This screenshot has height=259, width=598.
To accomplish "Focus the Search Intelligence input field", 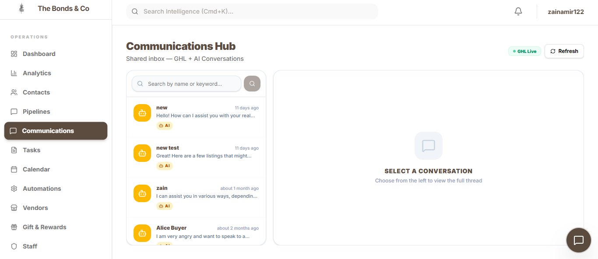I will [258, 11].
